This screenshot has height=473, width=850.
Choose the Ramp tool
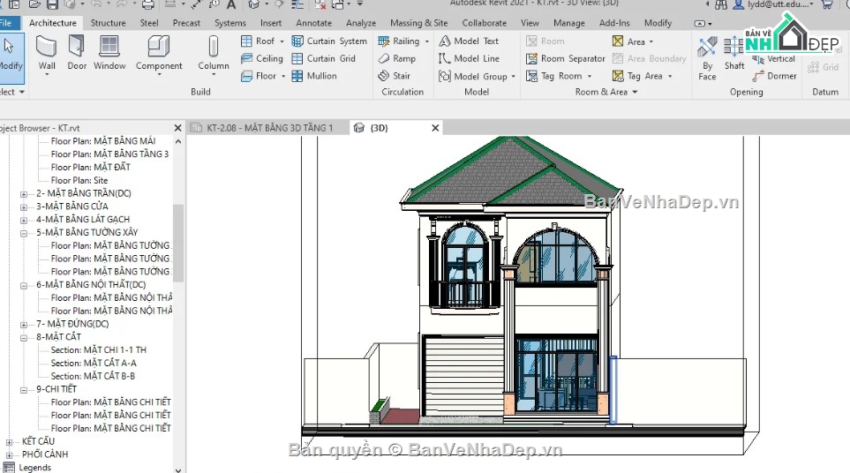click(x=397, y=58)
